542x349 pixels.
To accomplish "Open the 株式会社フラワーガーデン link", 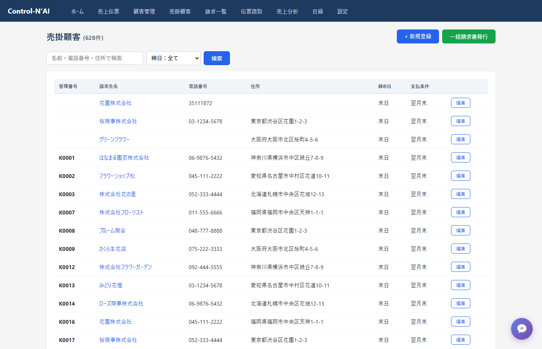I will pyautogui.click(x=125, y=267).
